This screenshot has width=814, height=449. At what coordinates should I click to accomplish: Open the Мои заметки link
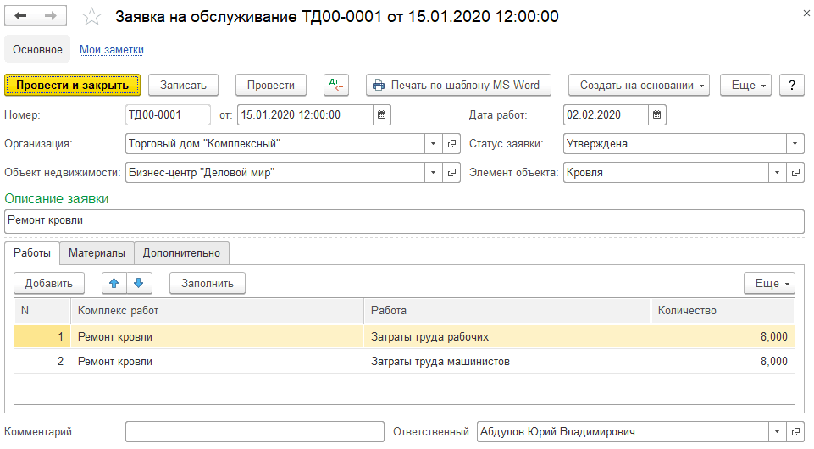[x=111, y=50]
